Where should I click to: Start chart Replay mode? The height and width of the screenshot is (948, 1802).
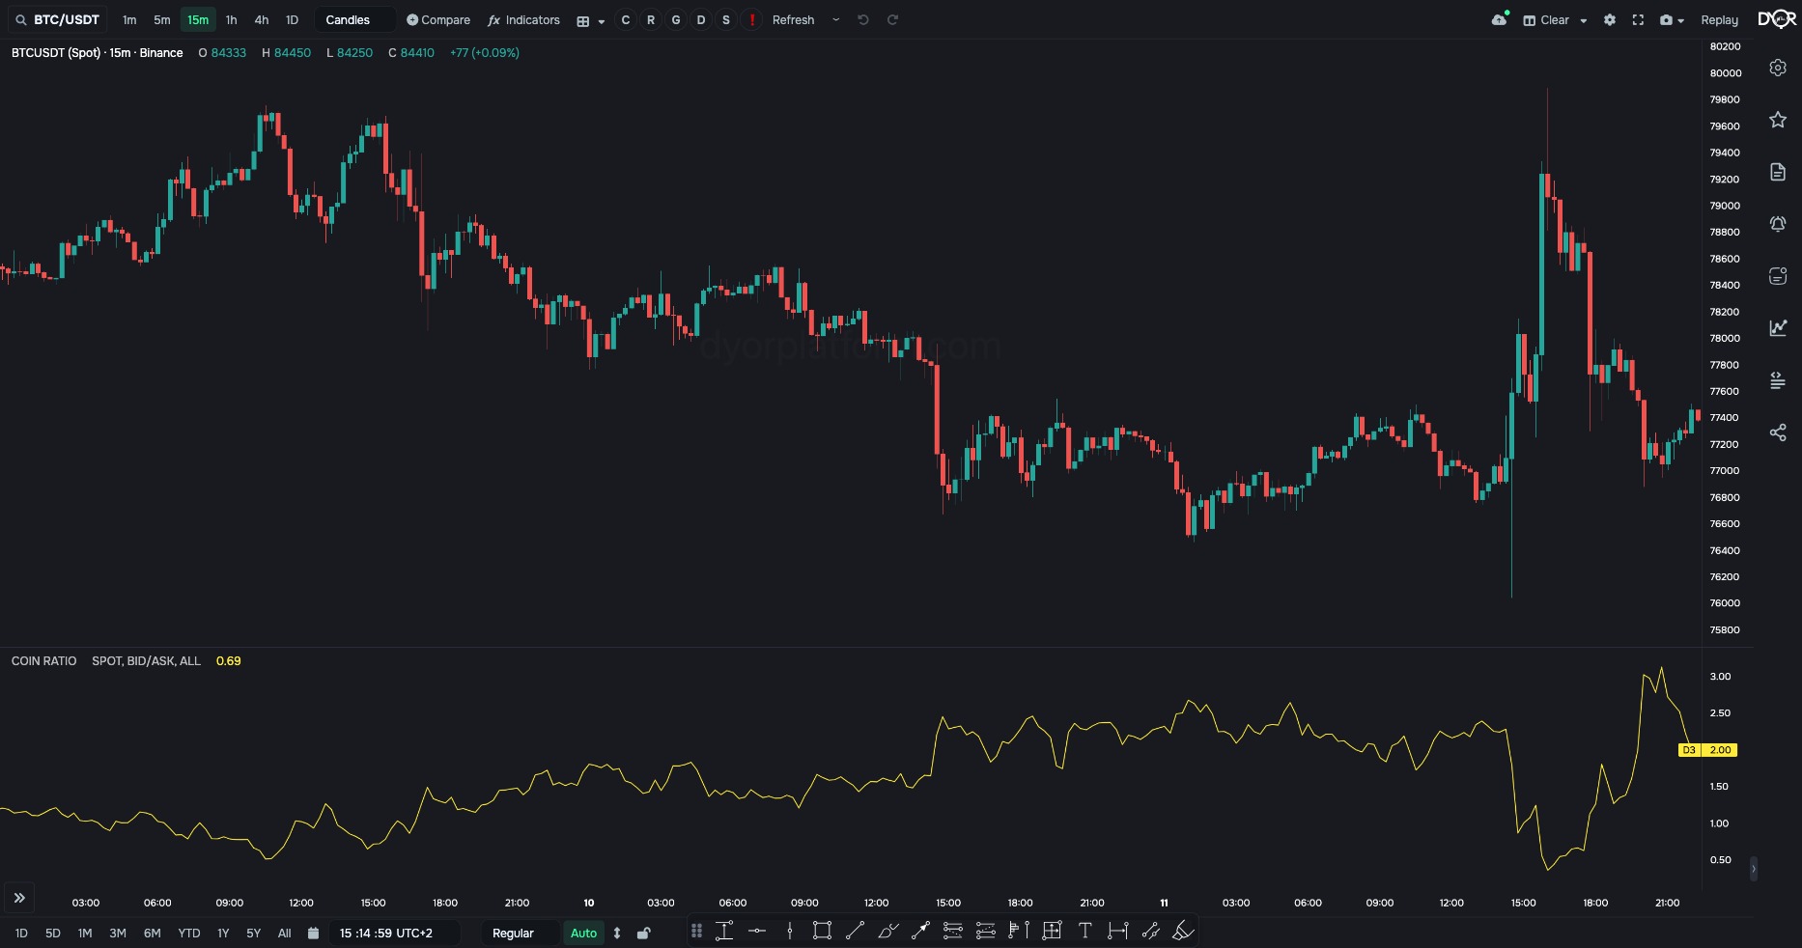click(1719, 20)
